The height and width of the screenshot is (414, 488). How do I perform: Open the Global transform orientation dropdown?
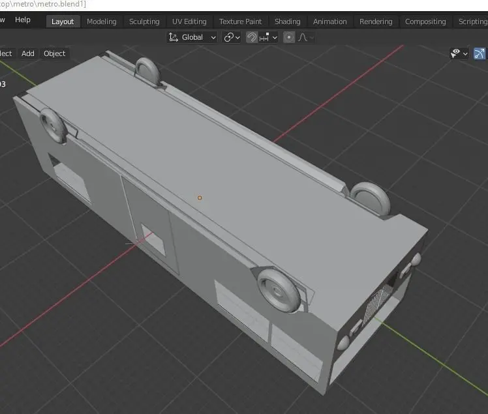192,38
